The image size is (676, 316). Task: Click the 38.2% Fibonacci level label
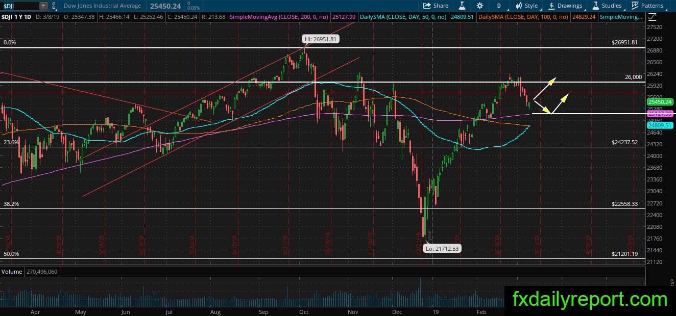(11, 204)
